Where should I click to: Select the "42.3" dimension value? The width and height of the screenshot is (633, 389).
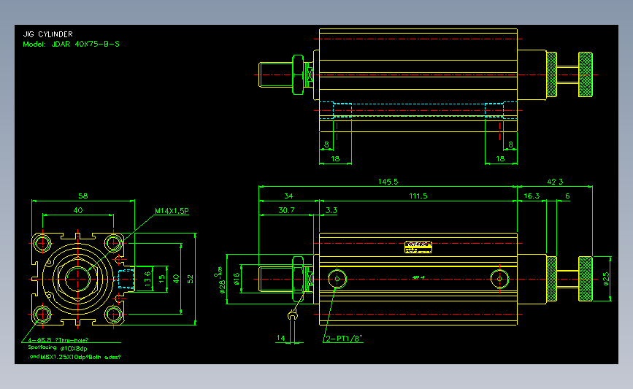point(555,182)
